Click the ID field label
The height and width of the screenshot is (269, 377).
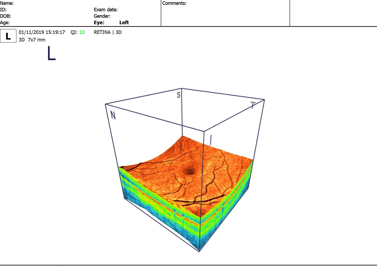(3, 10)
